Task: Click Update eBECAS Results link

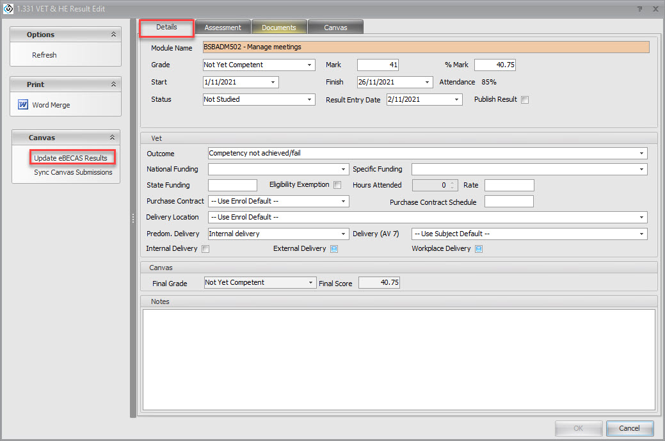Action: 70,158
